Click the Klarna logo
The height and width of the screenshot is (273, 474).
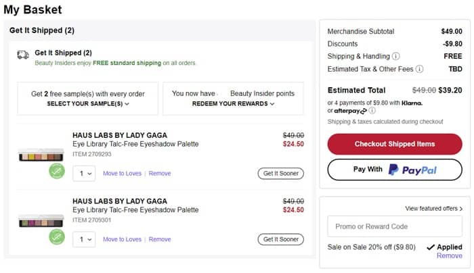pyautogui.click(x=412, y=103)
